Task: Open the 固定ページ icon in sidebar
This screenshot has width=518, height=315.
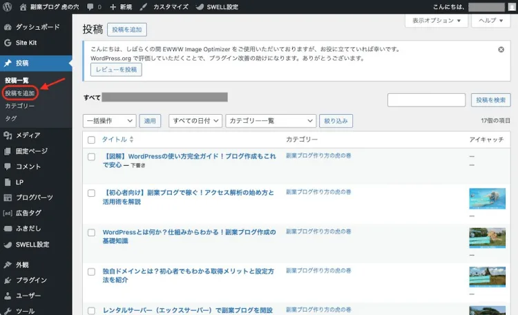Action: point(8,151)
